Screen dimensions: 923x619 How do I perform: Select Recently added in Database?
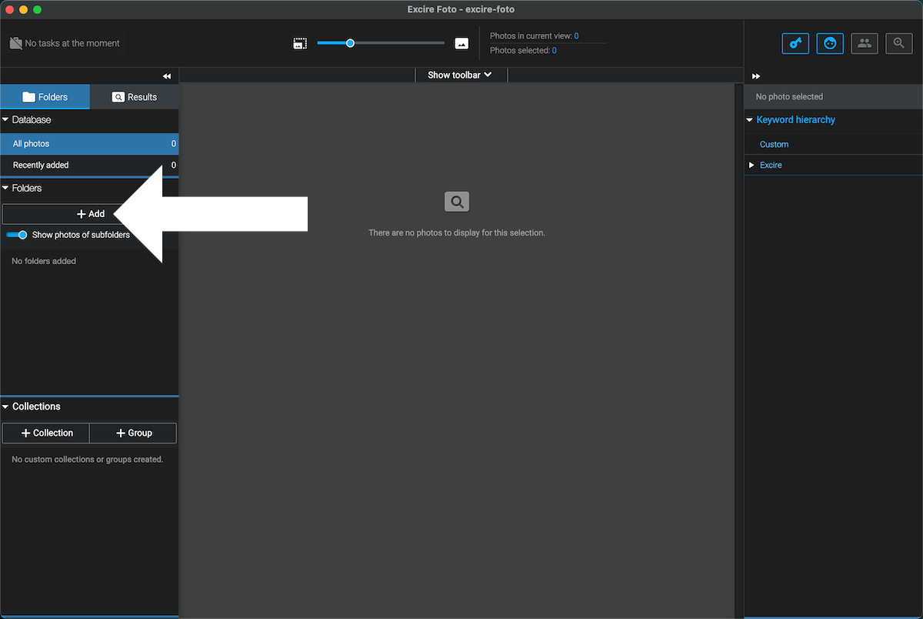click(89, 165)
